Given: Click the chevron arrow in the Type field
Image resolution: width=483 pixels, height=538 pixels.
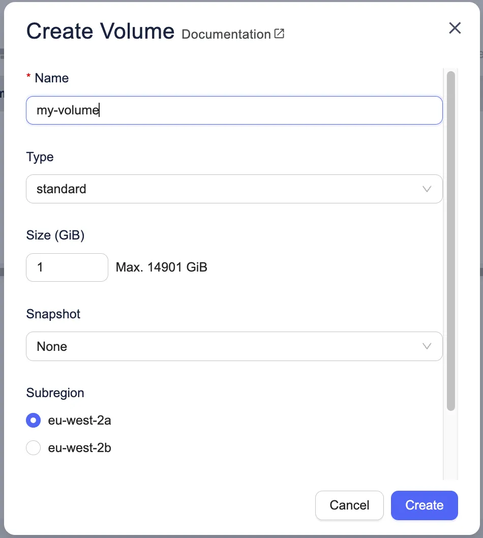Looking at the screenshot, I should (x=427, y=189).
